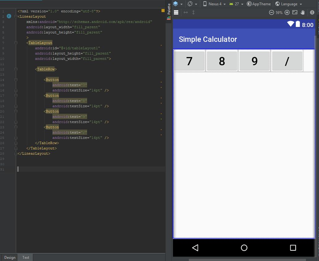Switch to the Design tab
The image size is (319, 261).
click(x=10, y=257)
